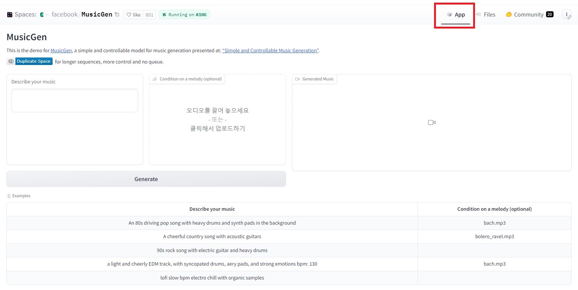This screenshot has height=290, width=578.
Task: Select the cheerful country song example
Action: [212, 237]
